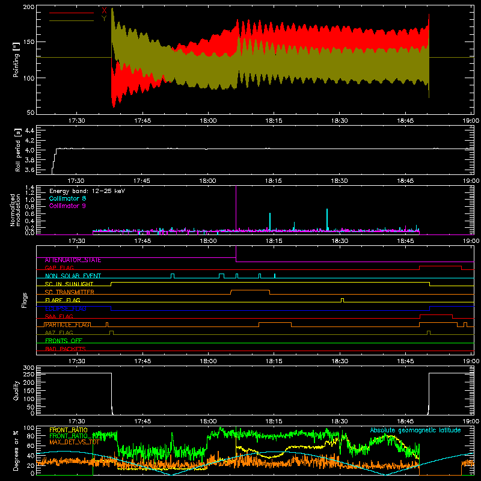Image resolution: width=481 pixels, height=481 pixels.
Task: Click the 17:45 label under Roll period plot
Action: (x=142, y=181)
